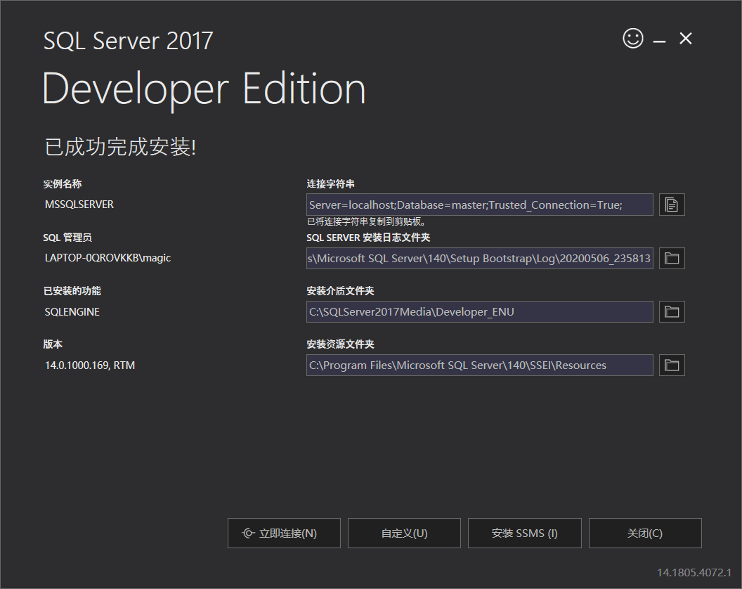Viewport: 742px width, 589px height.
Task: Click the version 14.0.1000.169, RTM text
Action: click(x=90, y=365)
